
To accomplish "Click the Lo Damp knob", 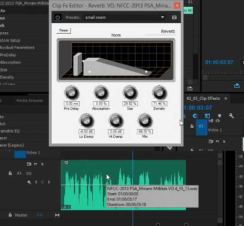I will (86, 120).
